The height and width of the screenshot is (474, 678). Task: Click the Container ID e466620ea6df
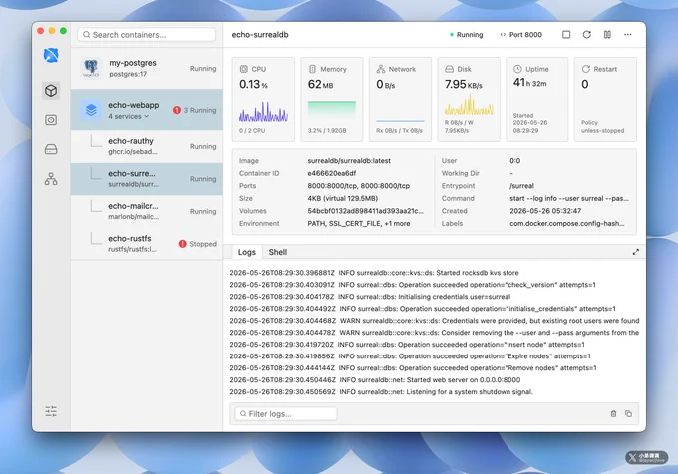[332, 173]
